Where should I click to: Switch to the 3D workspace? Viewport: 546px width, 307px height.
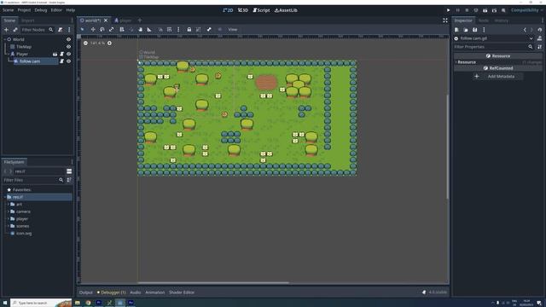(243, 10)
